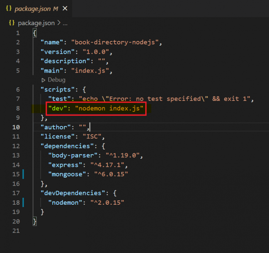
Task: Click the JSON braces icon in breadcrumb
Action: (12, 23)
